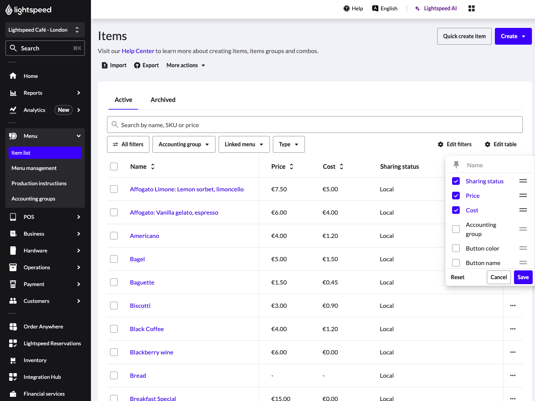Click the Import file icon

105,65
